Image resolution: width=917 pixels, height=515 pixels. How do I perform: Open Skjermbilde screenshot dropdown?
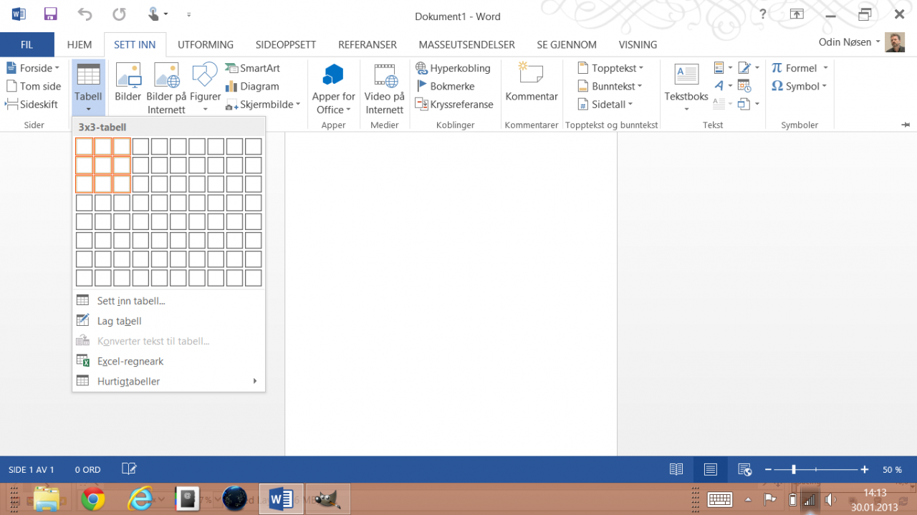[x=262, y=104]
